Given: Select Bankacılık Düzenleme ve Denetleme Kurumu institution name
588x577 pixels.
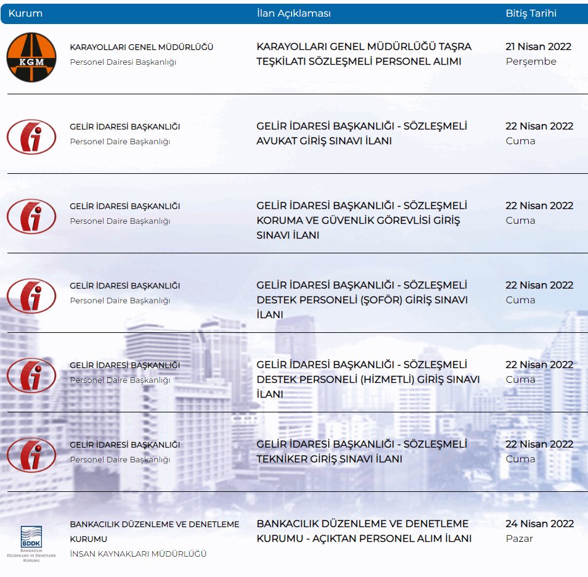Looking at the screenshot, I should (154, 531).
